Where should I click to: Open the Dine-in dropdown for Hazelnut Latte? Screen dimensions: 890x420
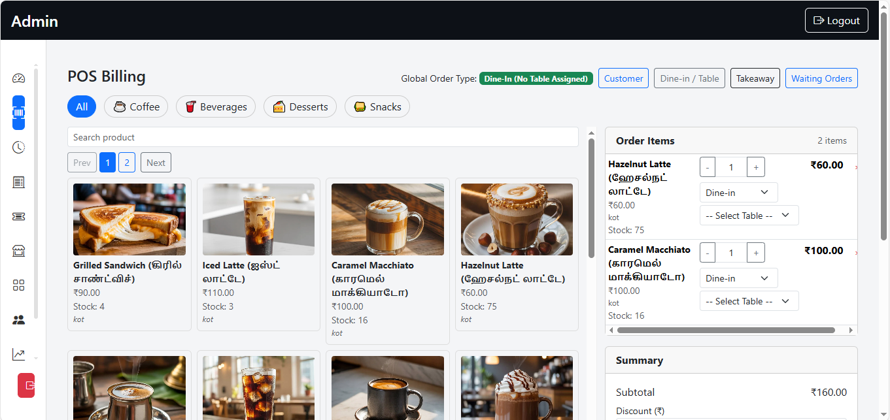point(738,193)
